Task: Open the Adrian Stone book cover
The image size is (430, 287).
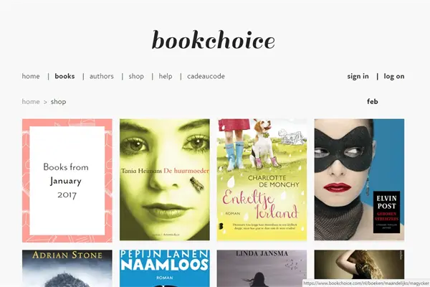Action: coord(67,268)
